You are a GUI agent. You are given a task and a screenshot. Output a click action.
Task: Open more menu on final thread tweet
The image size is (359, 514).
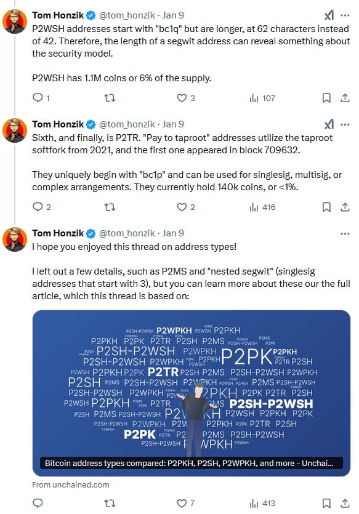click(345, 233)
